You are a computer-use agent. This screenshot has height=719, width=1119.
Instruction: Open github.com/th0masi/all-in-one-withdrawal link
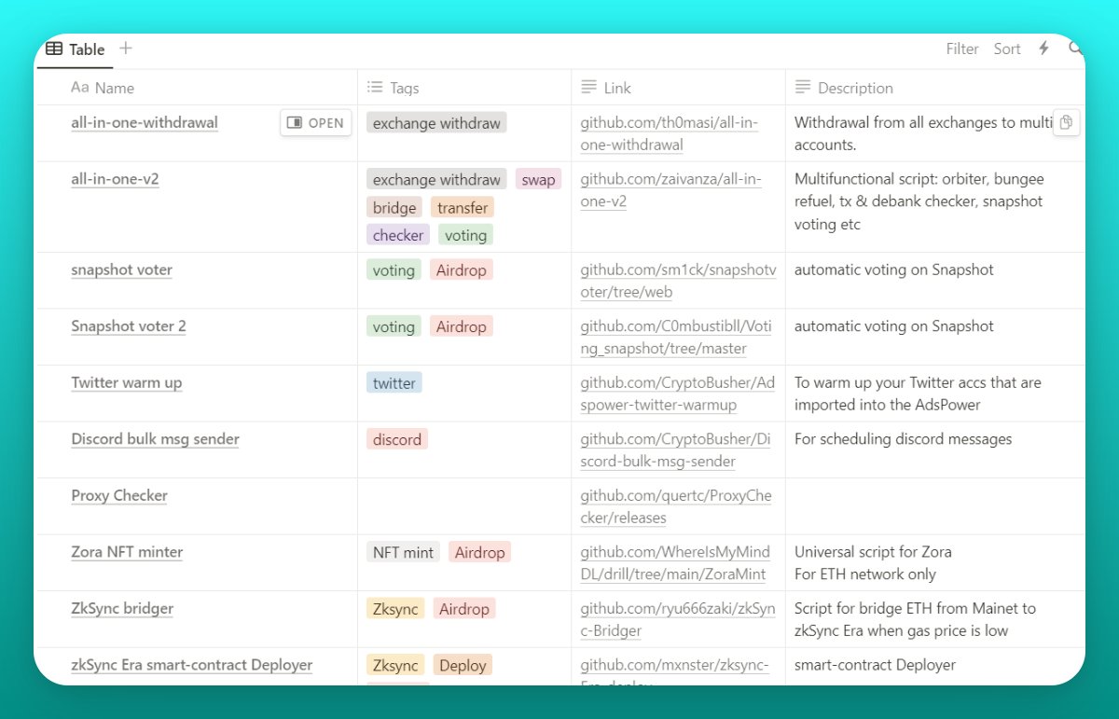(670, 133)
